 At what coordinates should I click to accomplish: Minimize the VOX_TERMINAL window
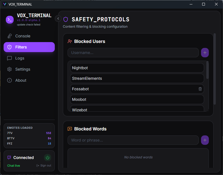(191, 4)
